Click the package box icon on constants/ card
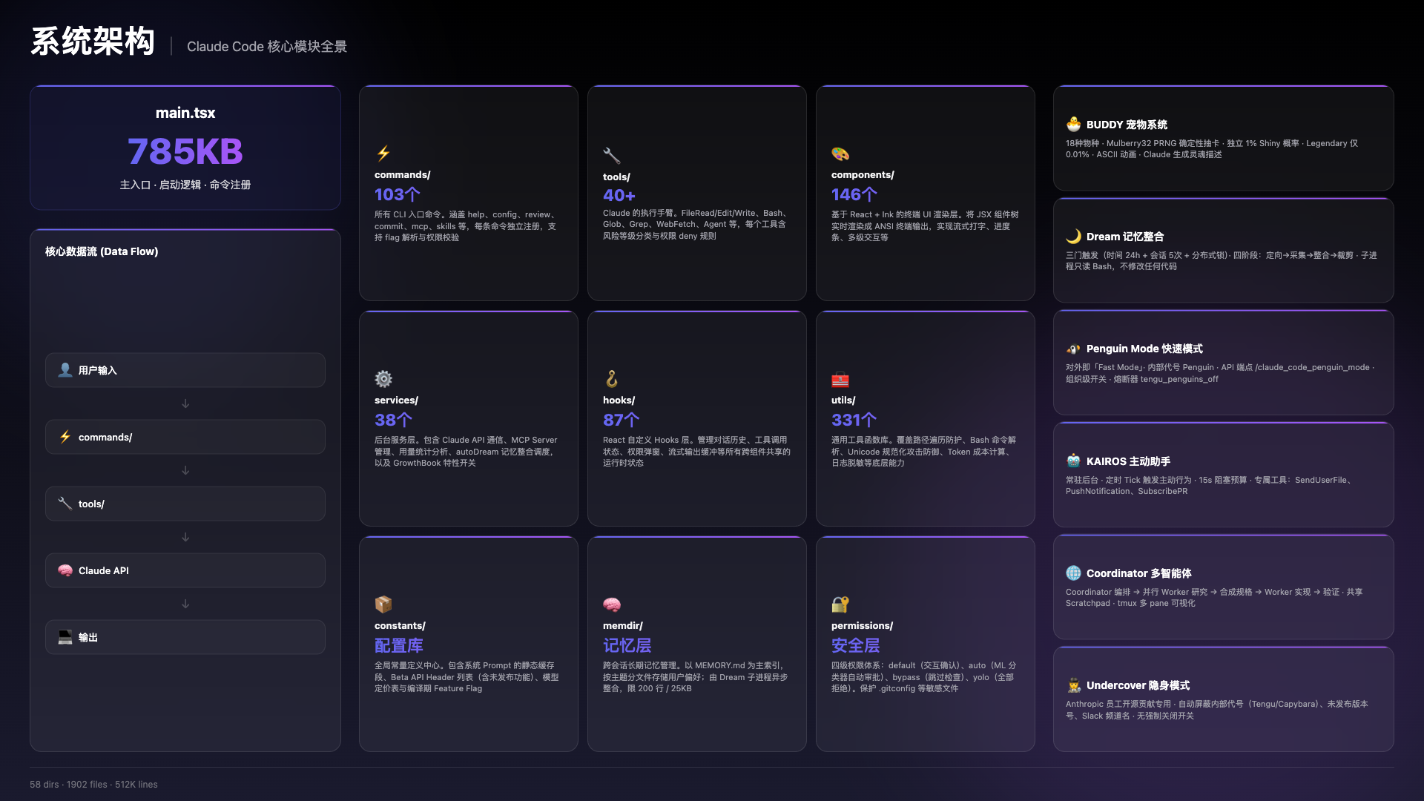The image size is (1424, 801). pos(383,604)
